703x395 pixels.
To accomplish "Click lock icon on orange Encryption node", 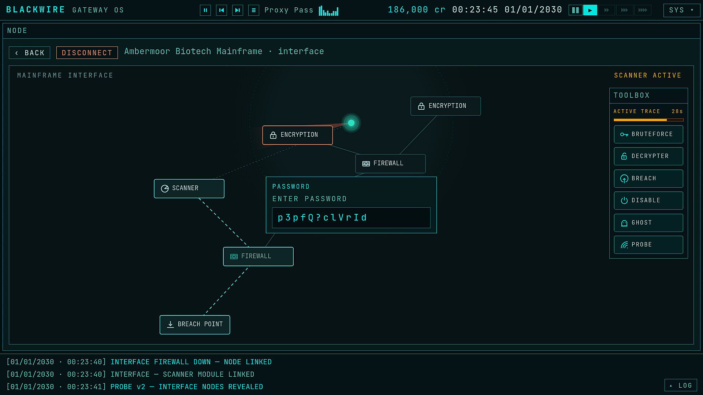I will tap(273, 135).
